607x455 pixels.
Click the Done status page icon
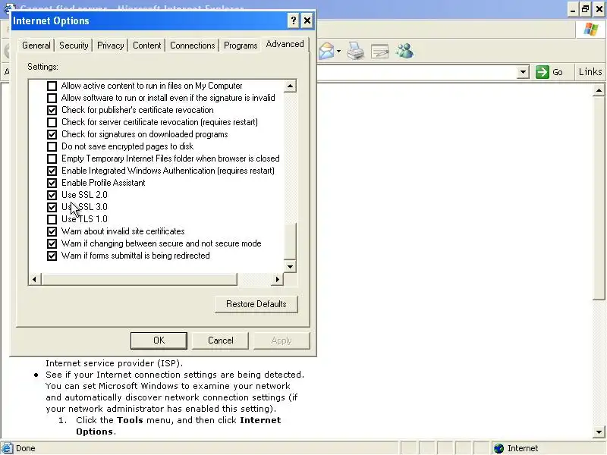(x=7, y=448)
